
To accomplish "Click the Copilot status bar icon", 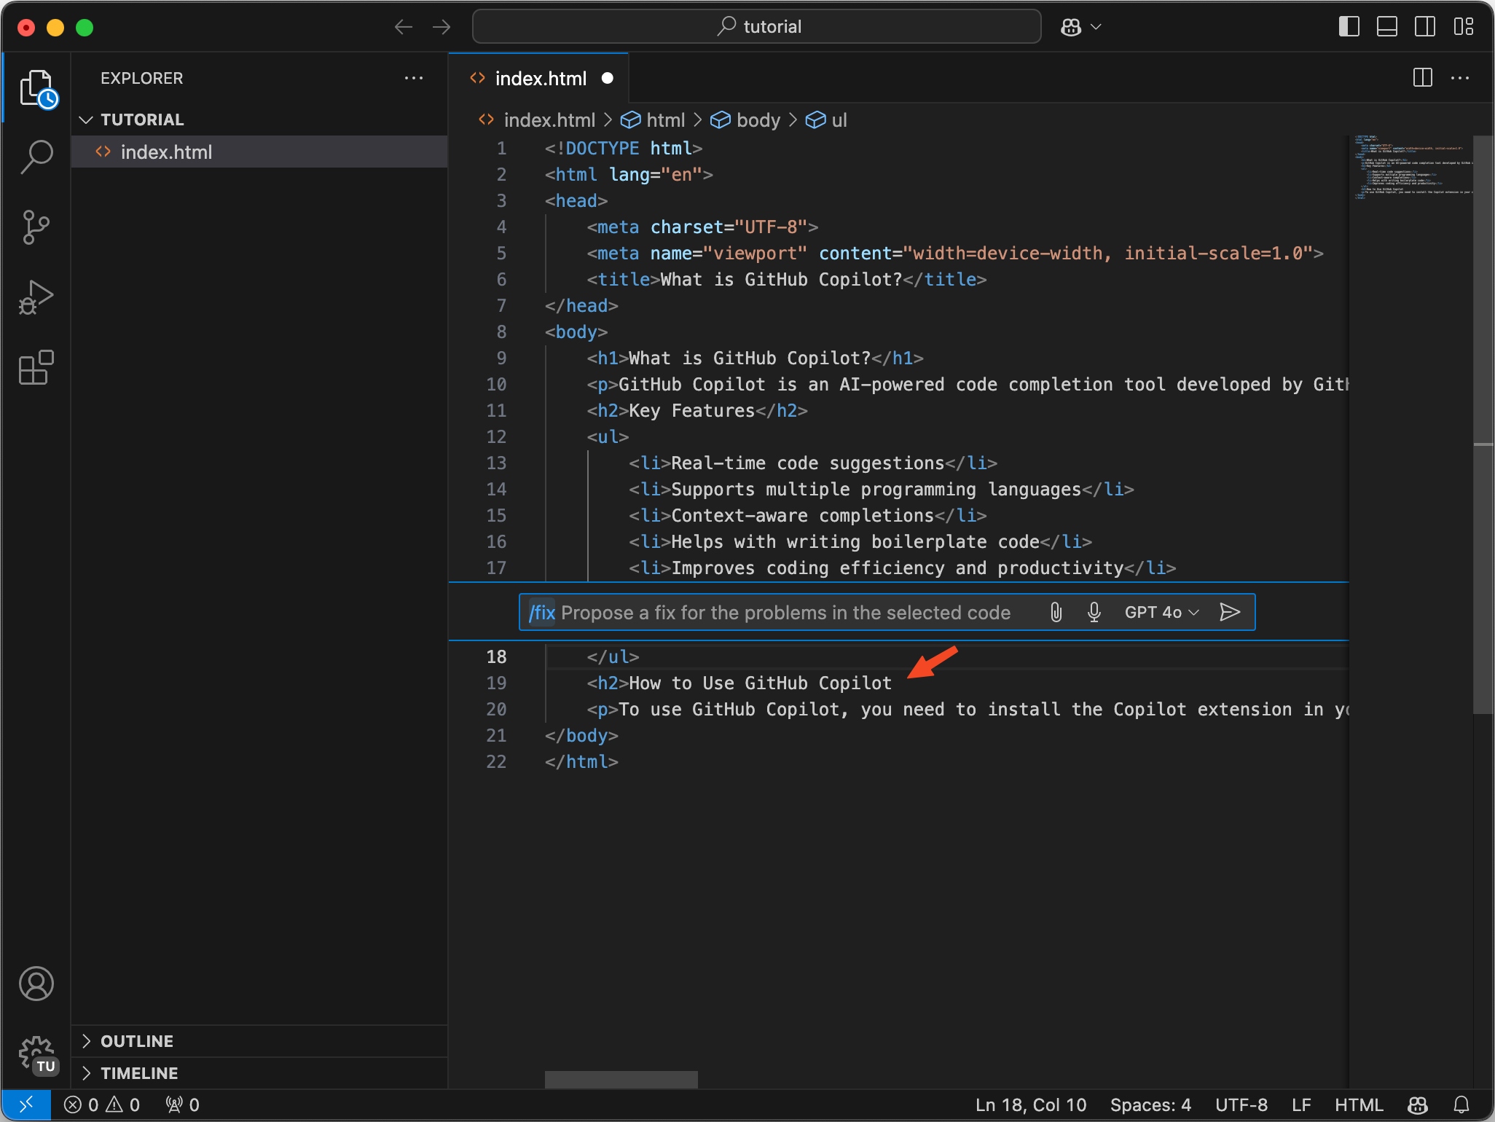I will click(1418, 1105).
